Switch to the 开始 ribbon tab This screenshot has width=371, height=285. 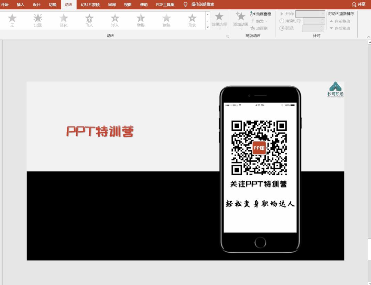(x=4, y=4)
